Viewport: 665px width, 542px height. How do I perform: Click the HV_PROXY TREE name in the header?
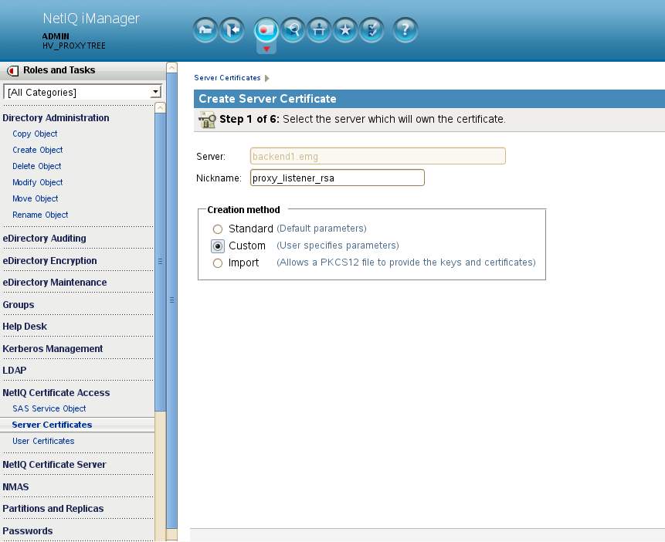point(74,46)
